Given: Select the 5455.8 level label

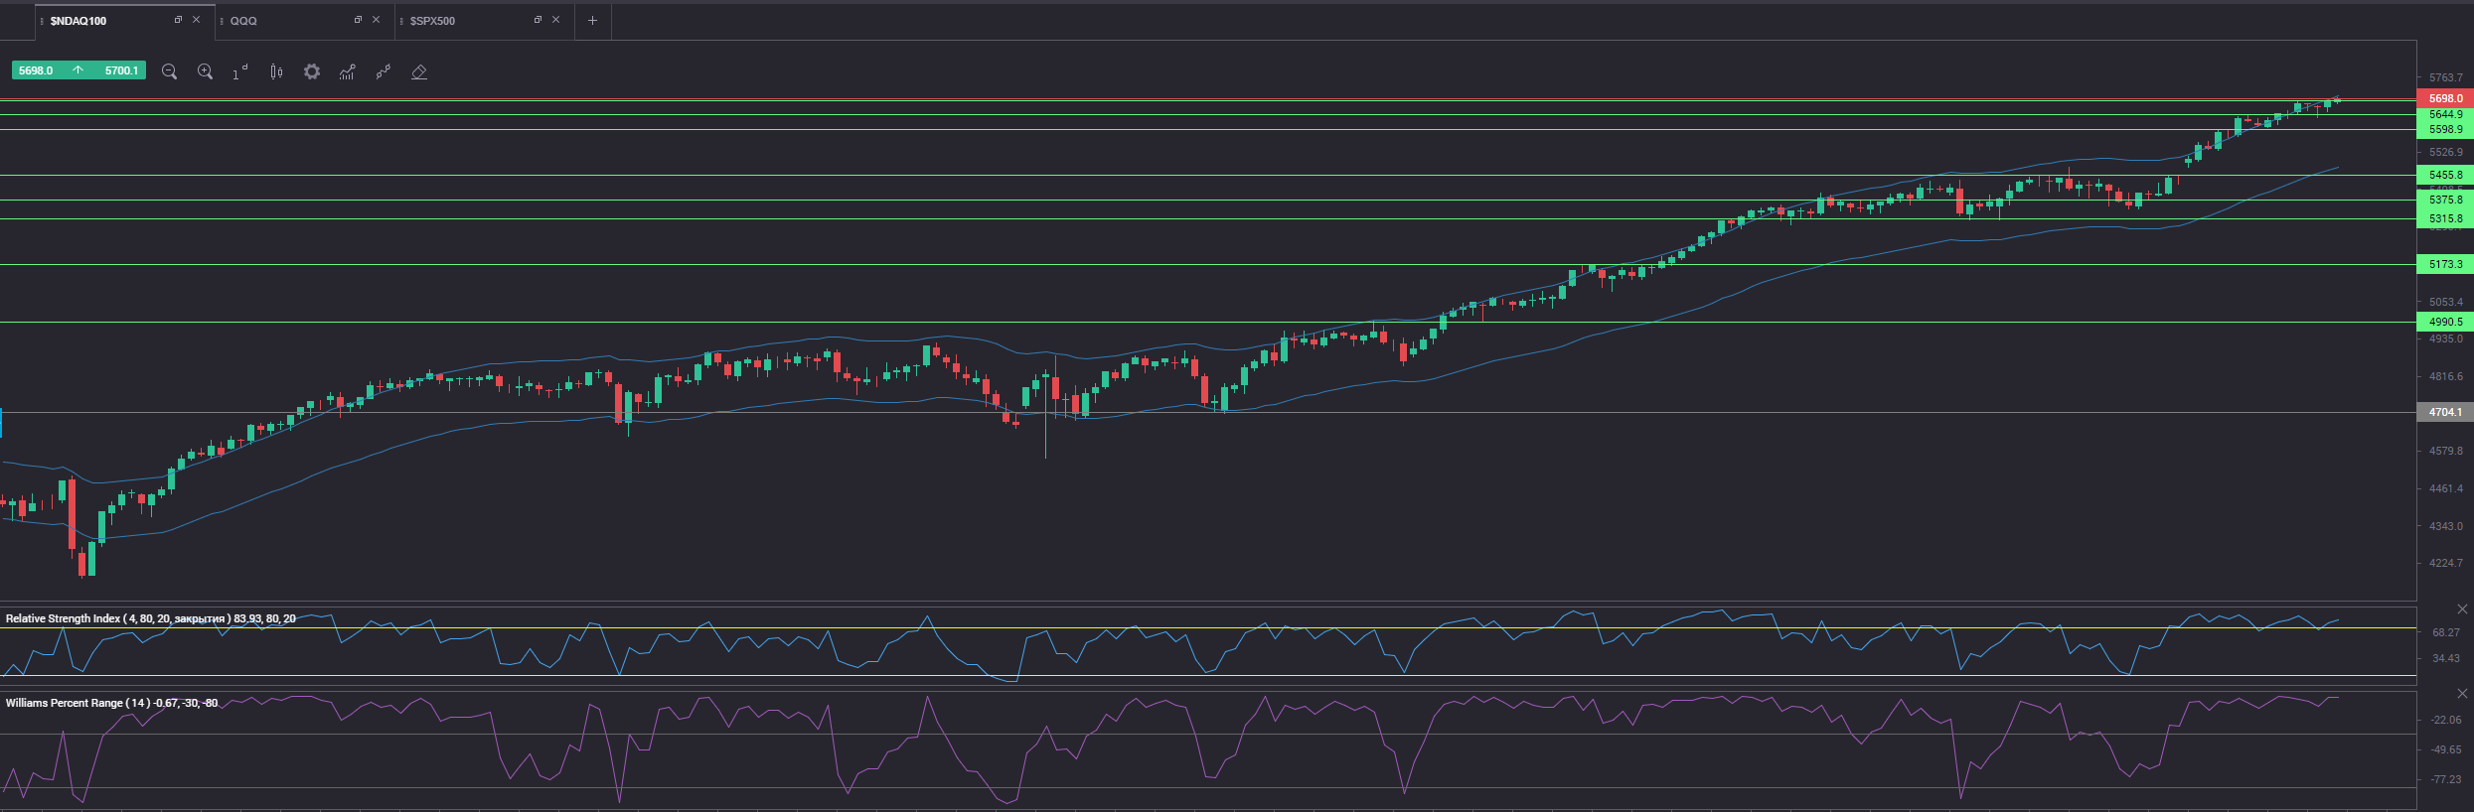Looking at the screenshot, I should [x=2445, y=175].
